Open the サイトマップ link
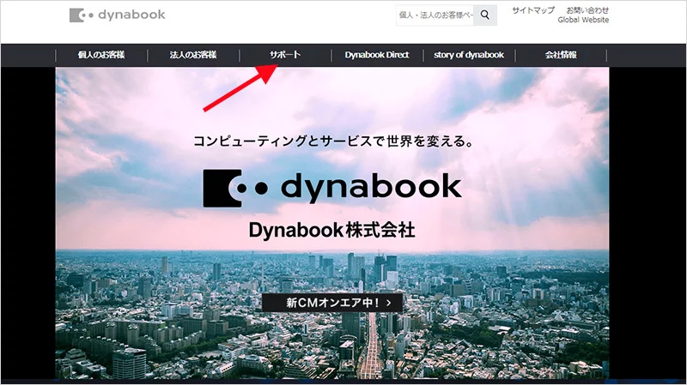The width and height of the screenshot is (687, 385). click(x=533, y=10)
